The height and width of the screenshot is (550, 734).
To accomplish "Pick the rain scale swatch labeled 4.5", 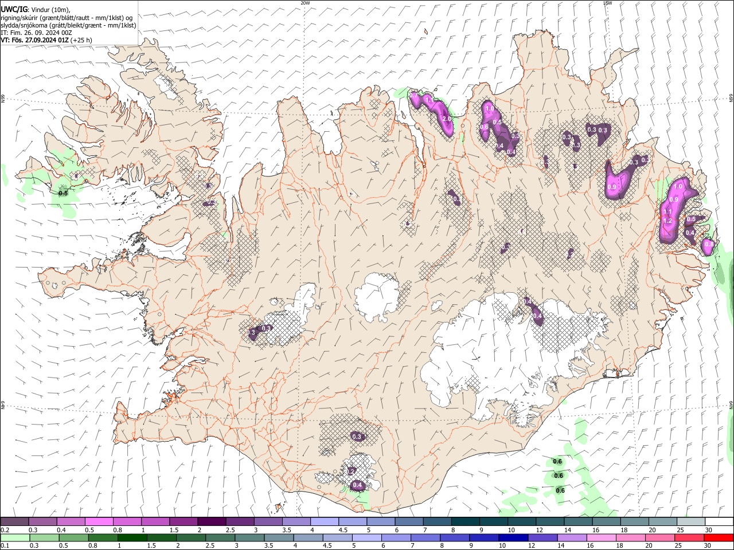I will point(337,537).
